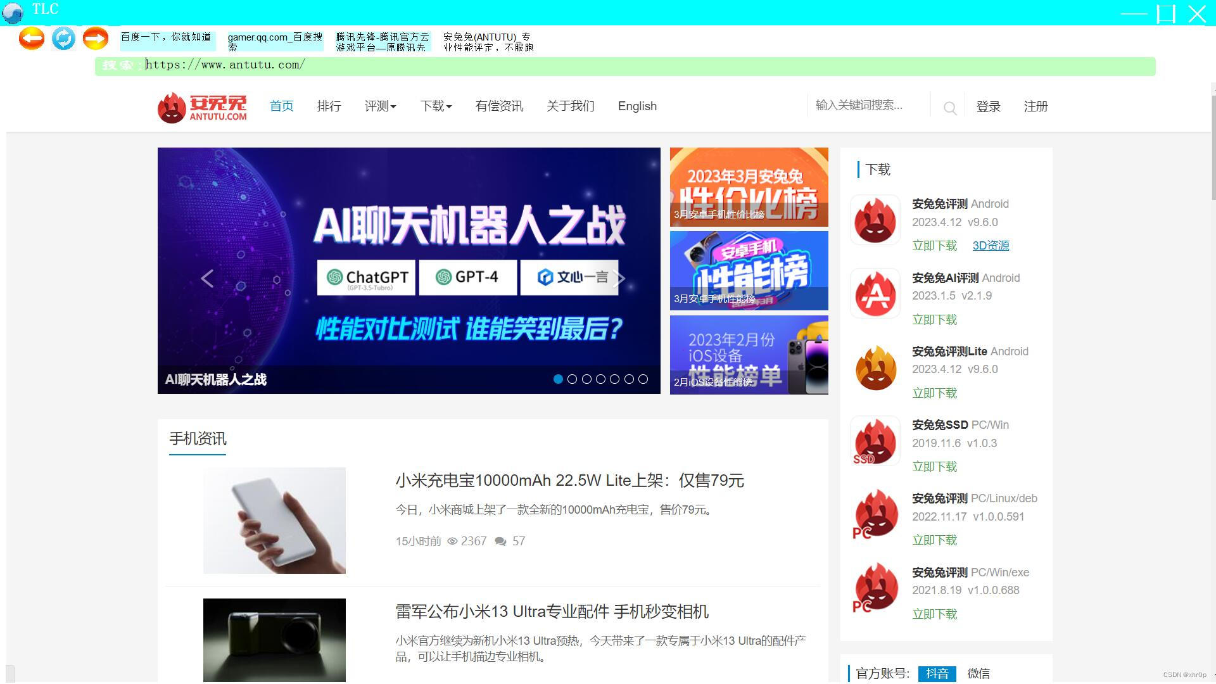1216x684 pixels.
Task: Open the 排行 navigation item
Action: [x=329, y=106]
